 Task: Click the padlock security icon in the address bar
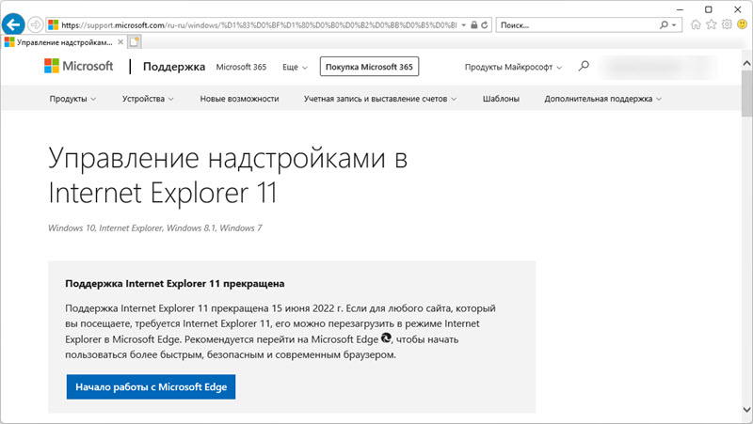473,24
